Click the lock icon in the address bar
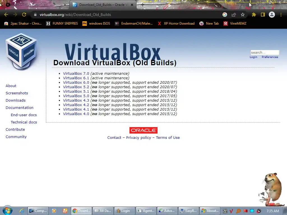The width and height of the screenshot is (287, 215). pyautogui.click(x=35, y=15)
